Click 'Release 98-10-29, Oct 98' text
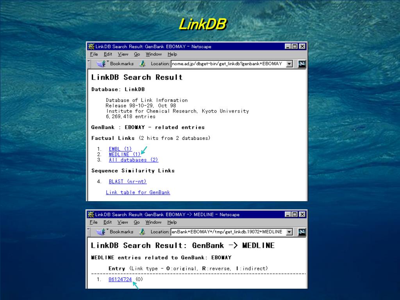400x300 pixels. click(x=141, y=105)
